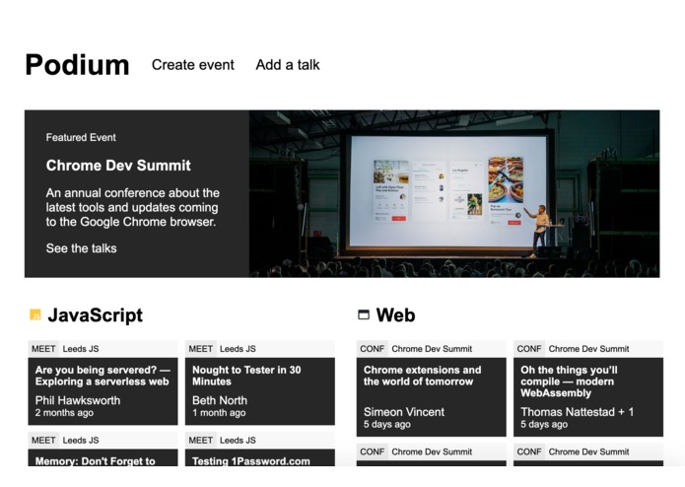Viewport: 685px width, 487px height.
Task: Click the See the talks link
Action: coord(81,248)
